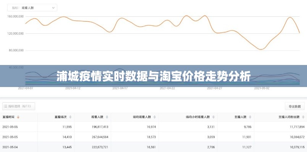Sort by 主播人数 using its sort icon

point(250,117)
